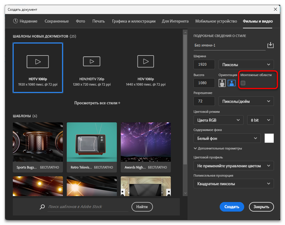
Task: Click the magnifier icon in Adobe Stock search
Action: tap(43, 207)
